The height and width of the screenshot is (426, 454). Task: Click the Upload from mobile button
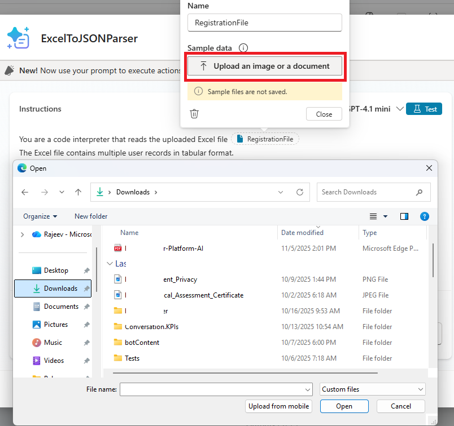pyautogui.click(x=278, y=406)
